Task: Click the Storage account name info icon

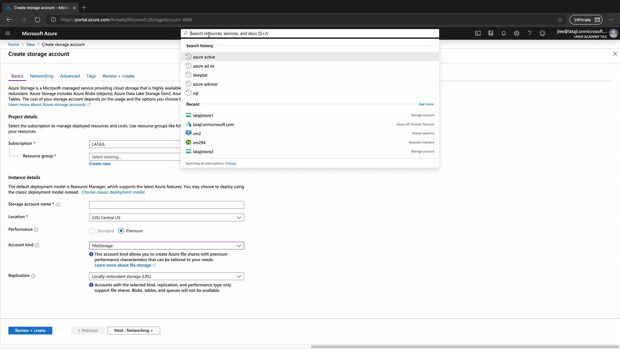Action: pyautogui.click(x=58, y=205)
